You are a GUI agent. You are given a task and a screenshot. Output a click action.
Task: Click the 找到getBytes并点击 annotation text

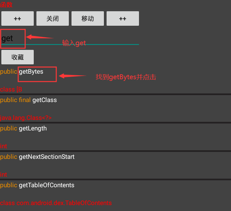[x=126, y=77]
